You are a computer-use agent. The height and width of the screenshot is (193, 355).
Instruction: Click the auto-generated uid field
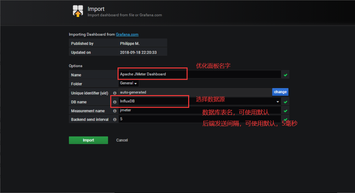point(195,92)
